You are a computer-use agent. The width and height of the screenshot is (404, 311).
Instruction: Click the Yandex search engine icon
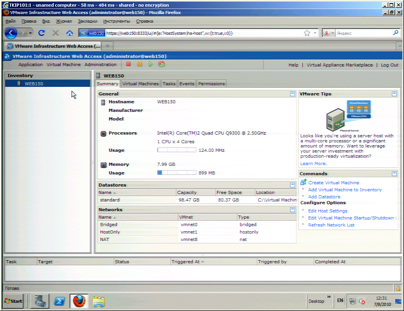click(326, 33)
